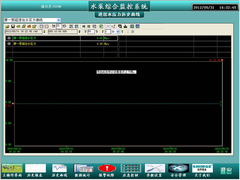Toggle the overlaid curves display mode icon

tap(108, 26)
